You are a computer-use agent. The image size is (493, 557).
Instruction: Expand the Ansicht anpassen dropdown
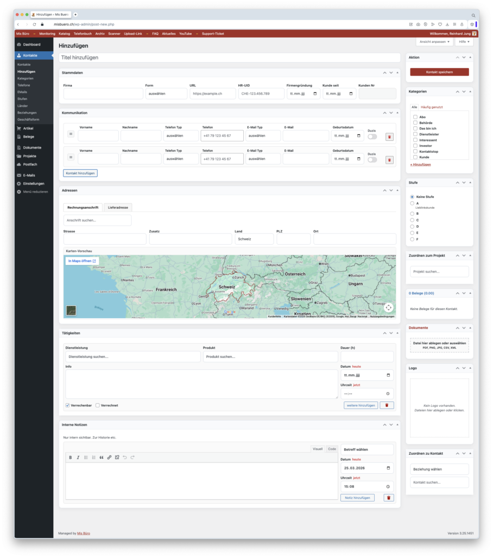[x=434, y=42]
